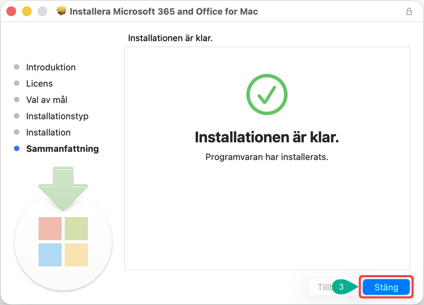Select the Val av mål step

pos(47,100)
